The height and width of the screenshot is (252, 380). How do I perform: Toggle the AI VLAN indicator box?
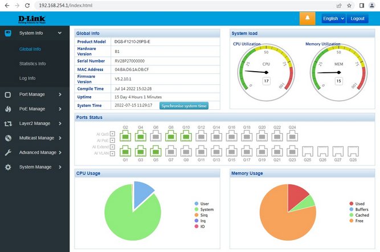click(x=112, y=154)
